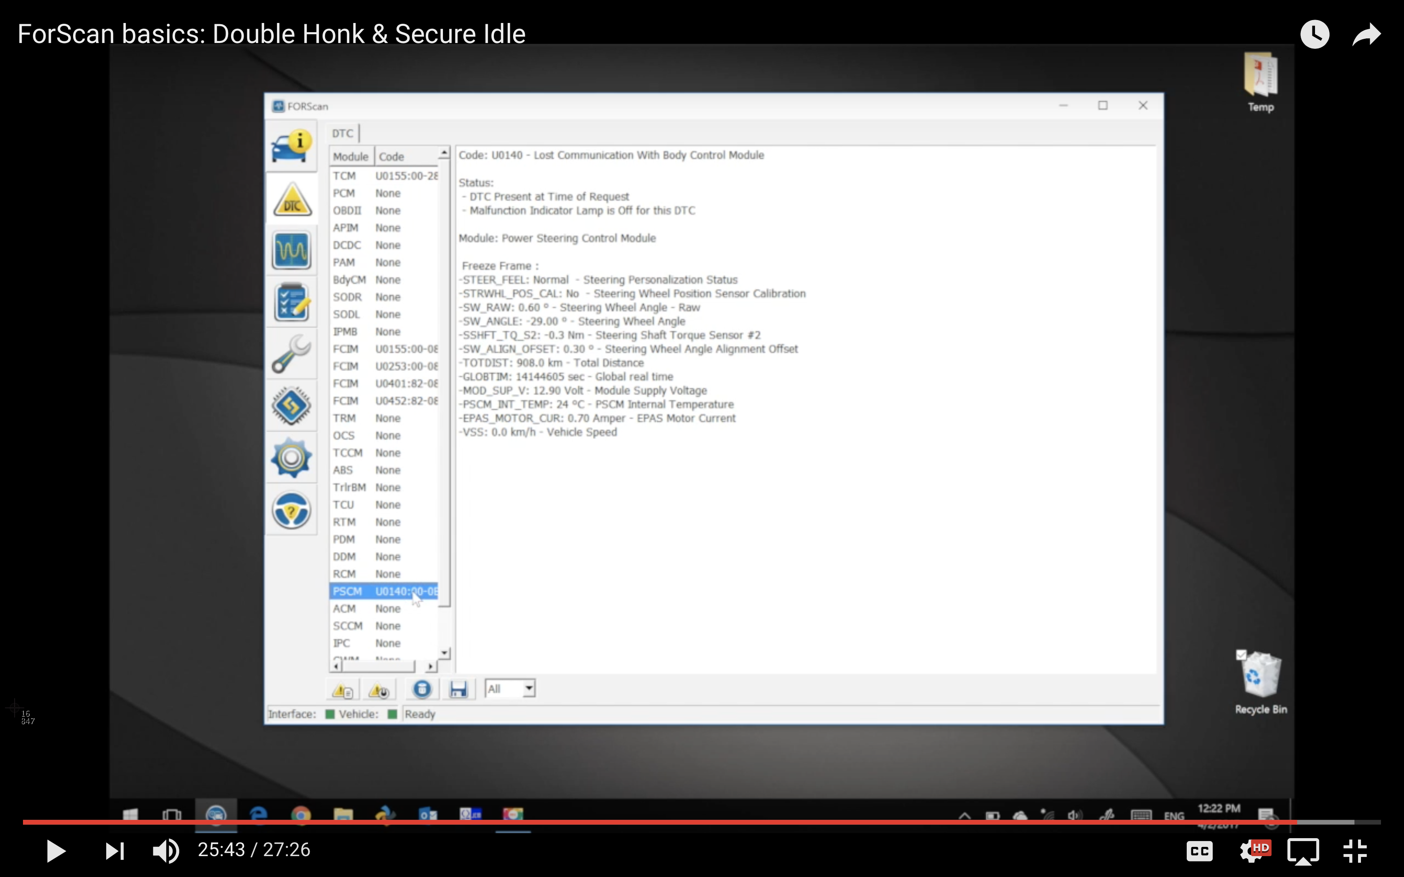The image size is (1404, 877).
Task: Select the TCU module row
Action: point(384,505)
